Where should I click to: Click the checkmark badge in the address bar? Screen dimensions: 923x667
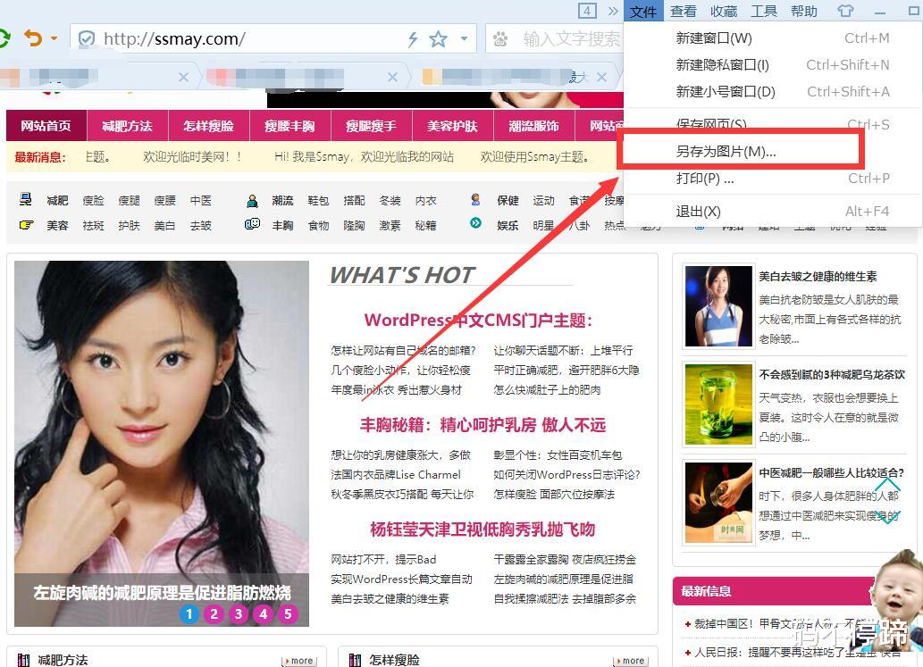(87, 38)
